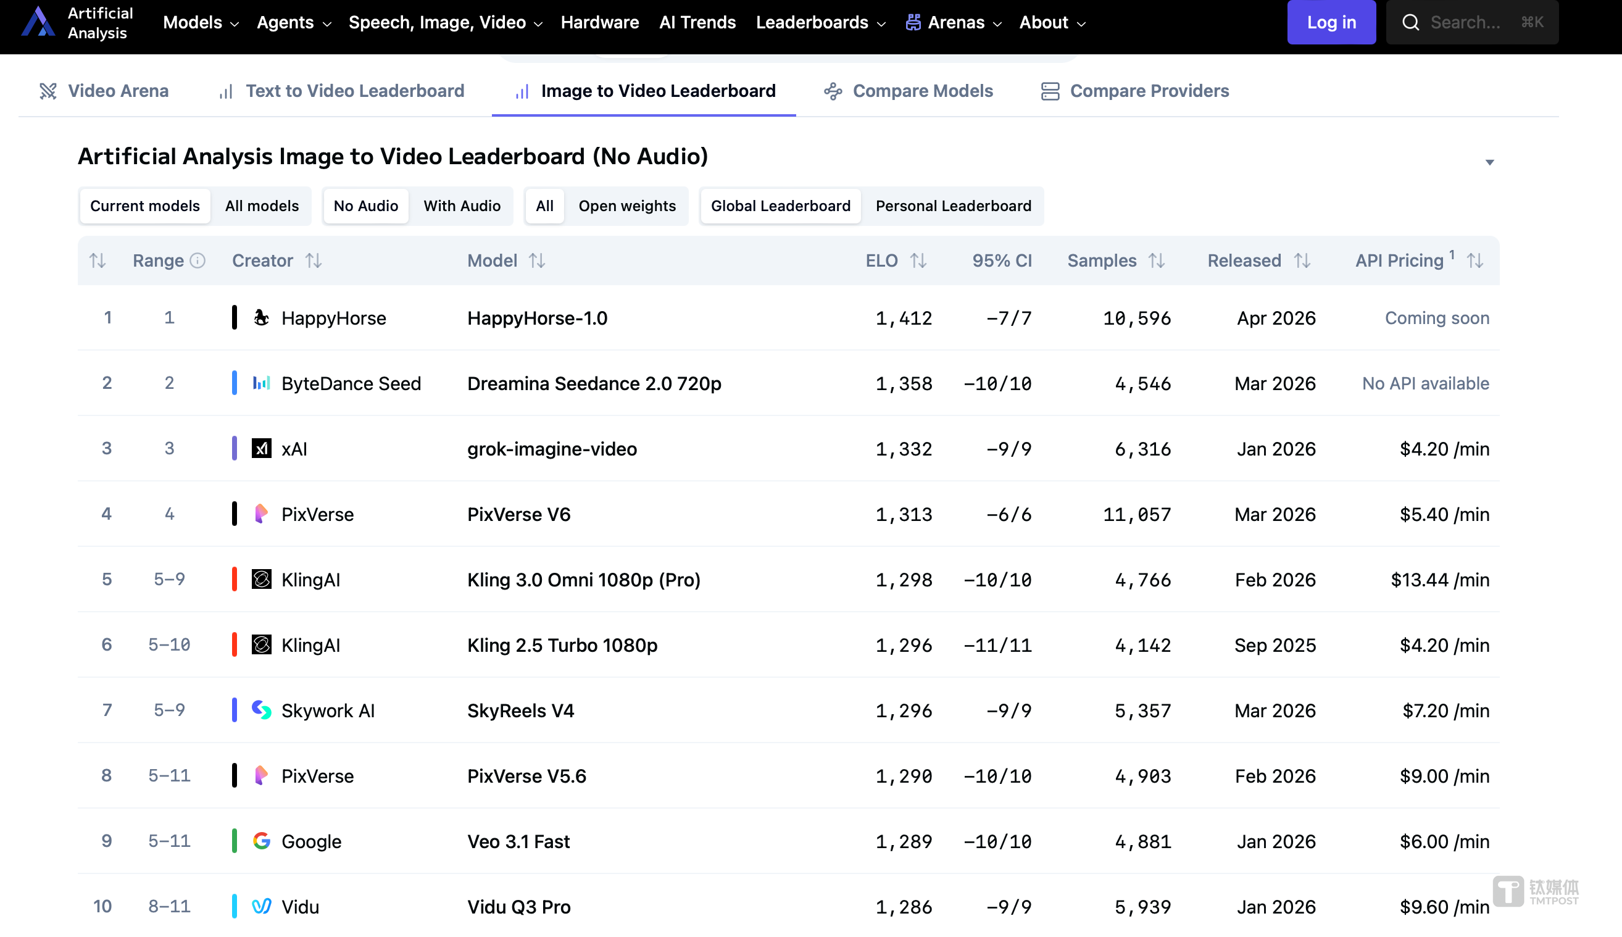Click the Range info circle icon
The width and height of the screenshot is (1622, 937).
point(198,260)
